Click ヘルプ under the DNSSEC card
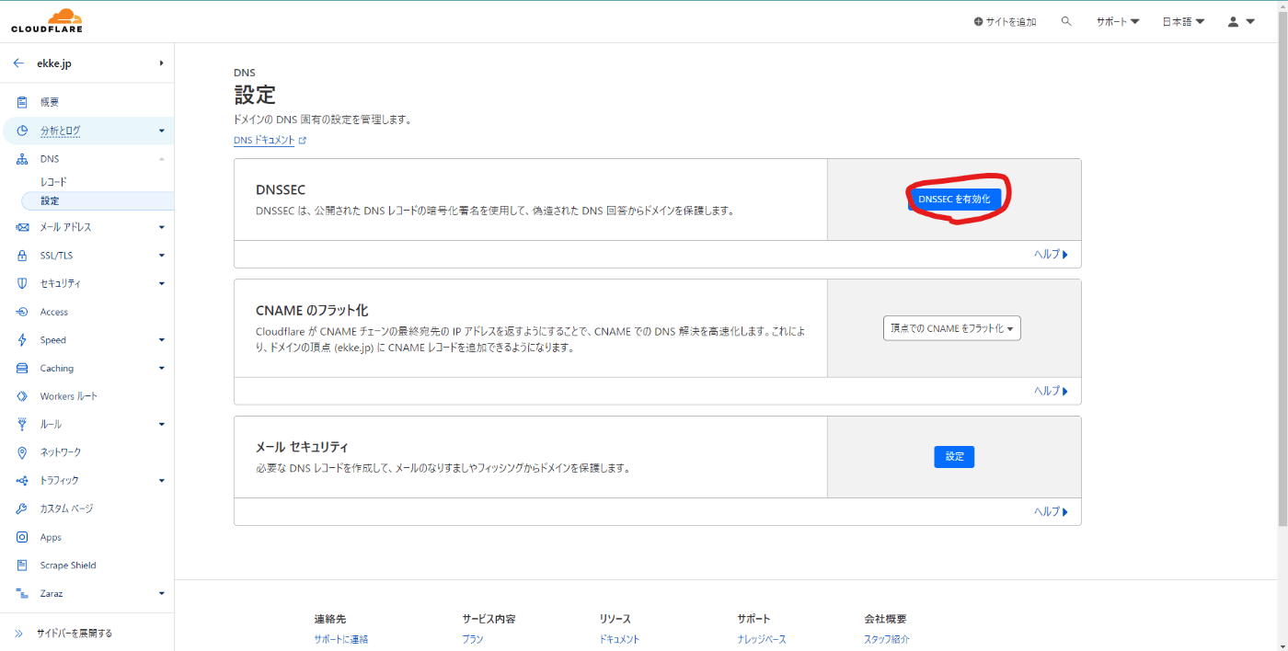 point(1052,255)
